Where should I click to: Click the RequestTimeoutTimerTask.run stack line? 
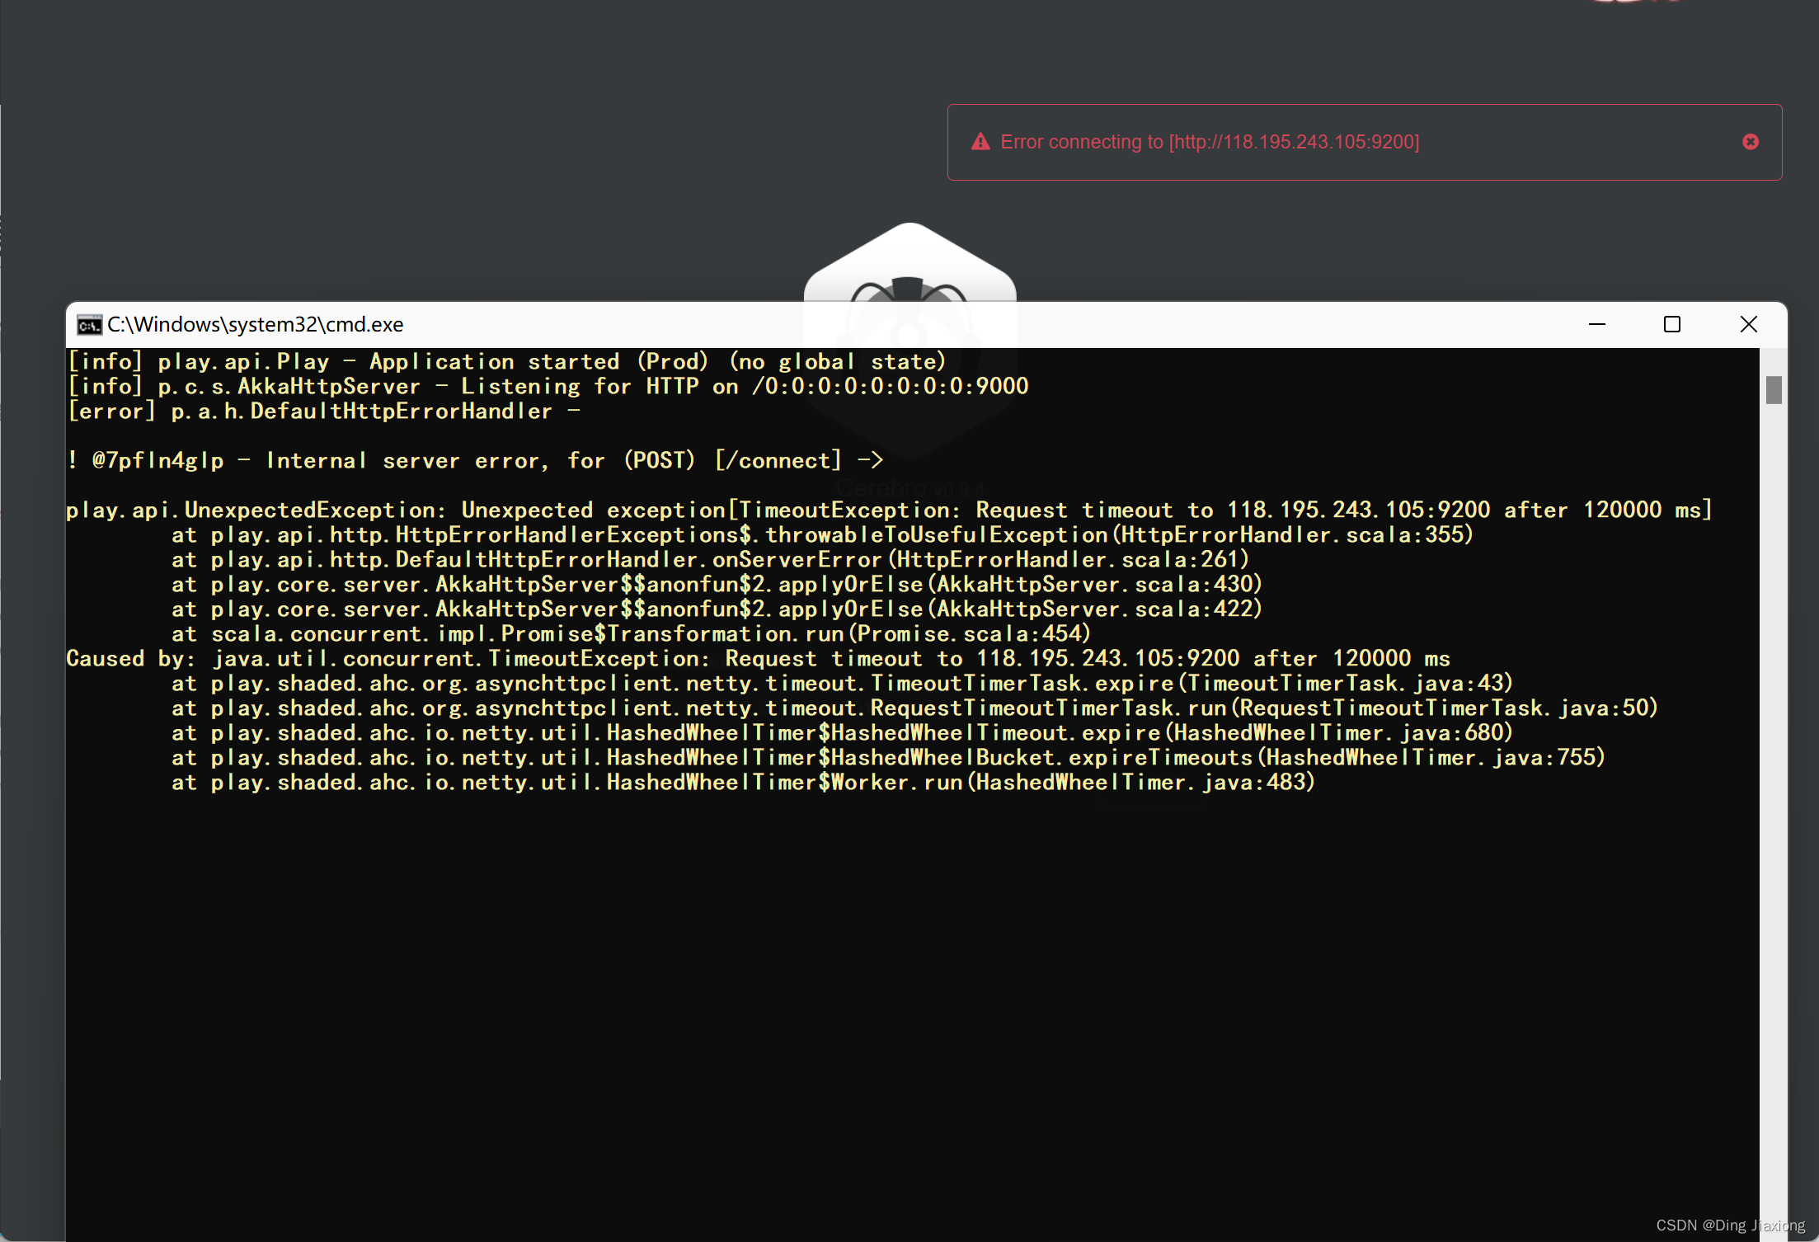point(914,708)
